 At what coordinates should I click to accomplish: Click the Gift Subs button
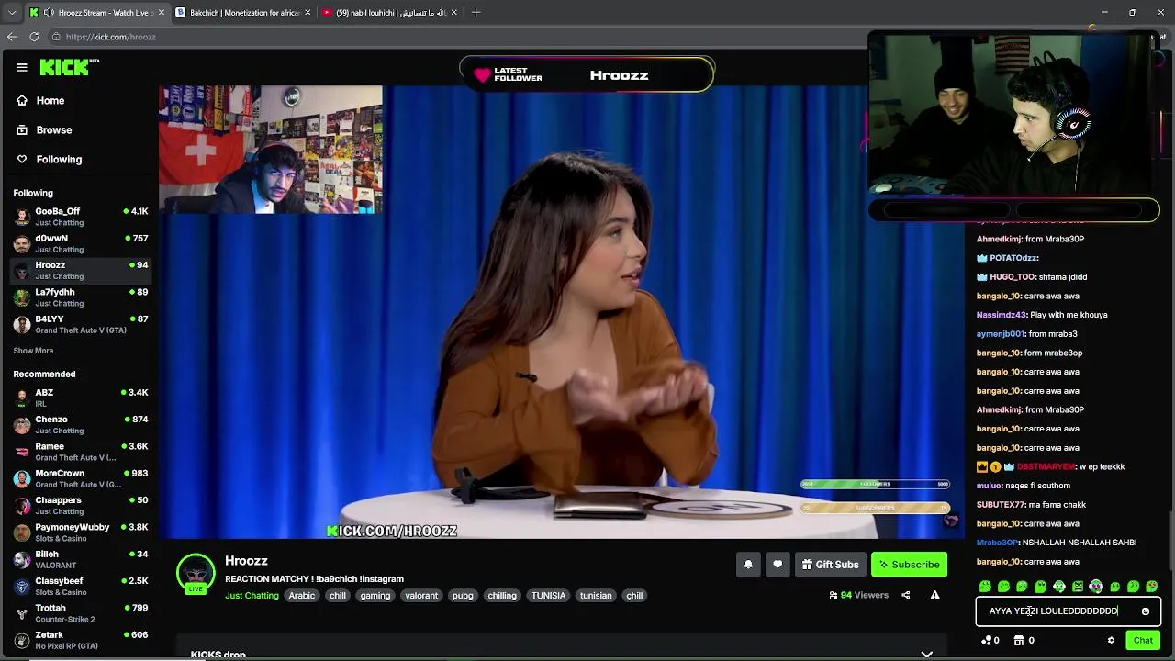coord(830,565)
